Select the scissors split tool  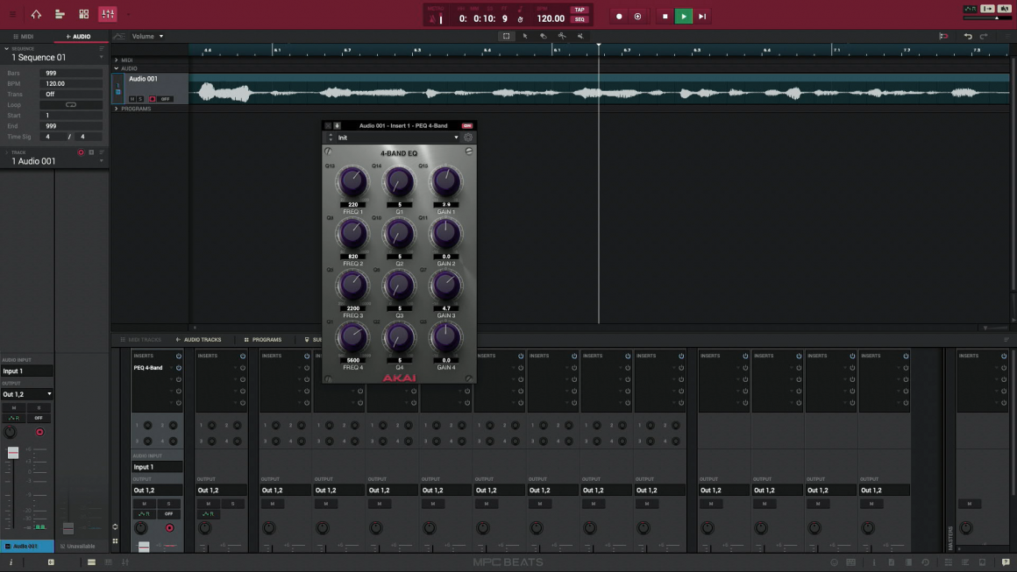(x=561, y=36)
